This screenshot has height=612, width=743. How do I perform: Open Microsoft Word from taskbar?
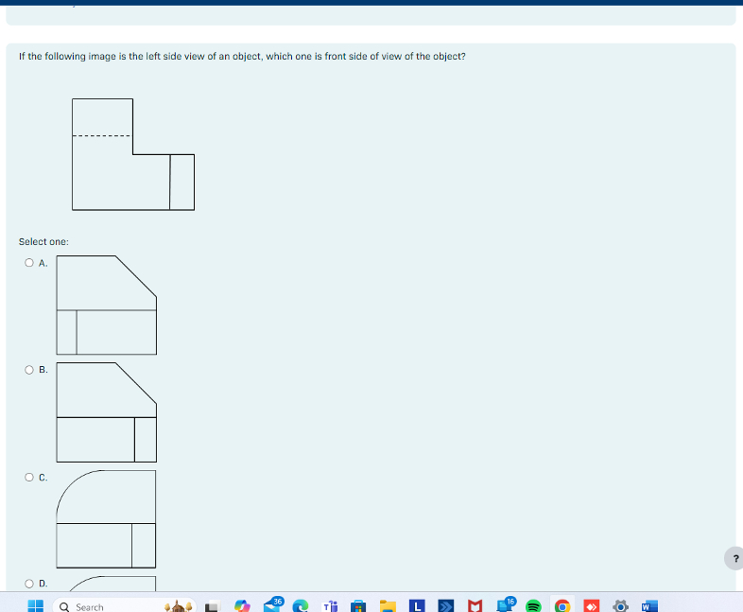click(x=649, y=606)
